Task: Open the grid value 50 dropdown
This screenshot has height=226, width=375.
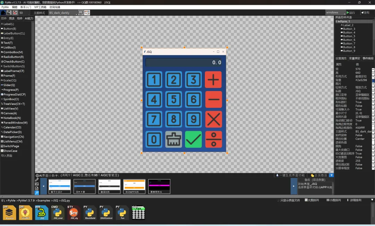Action: click(x=24, y=13)
